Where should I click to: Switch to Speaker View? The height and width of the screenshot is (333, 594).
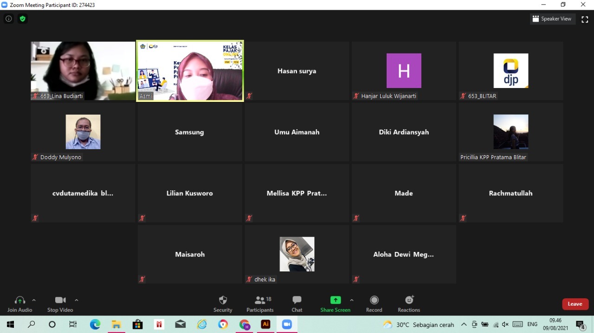[x=552, y=19]
